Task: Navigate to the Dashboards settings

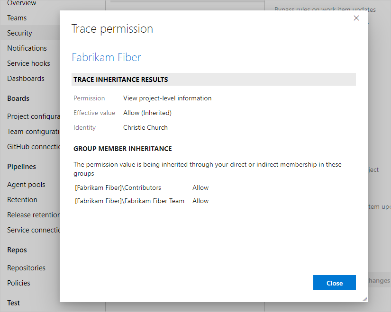Action: pyautogui.click(x=26, y=78)
